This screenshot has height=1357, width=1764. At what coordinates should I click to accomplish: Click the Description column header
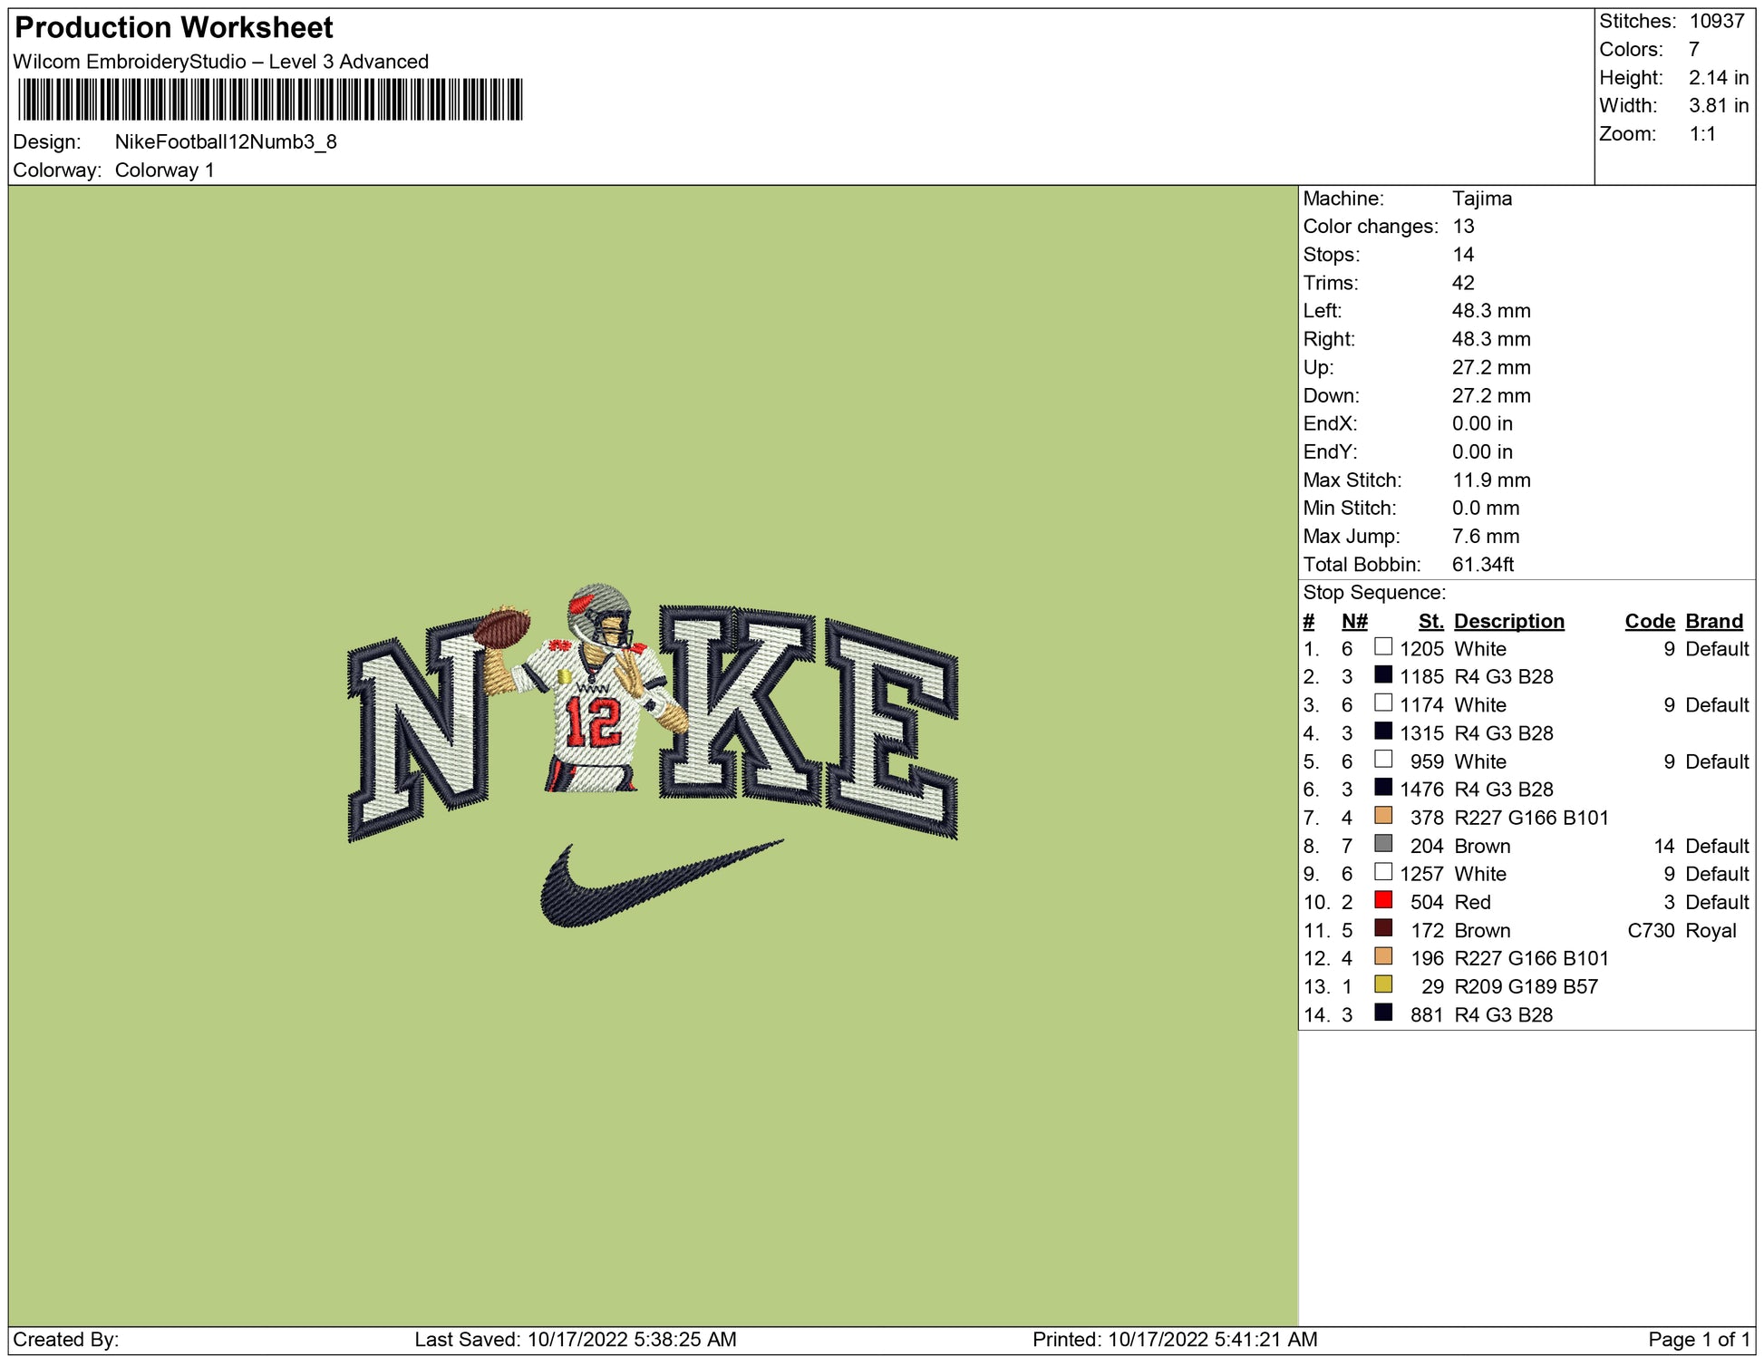(x=1508, y=621)
